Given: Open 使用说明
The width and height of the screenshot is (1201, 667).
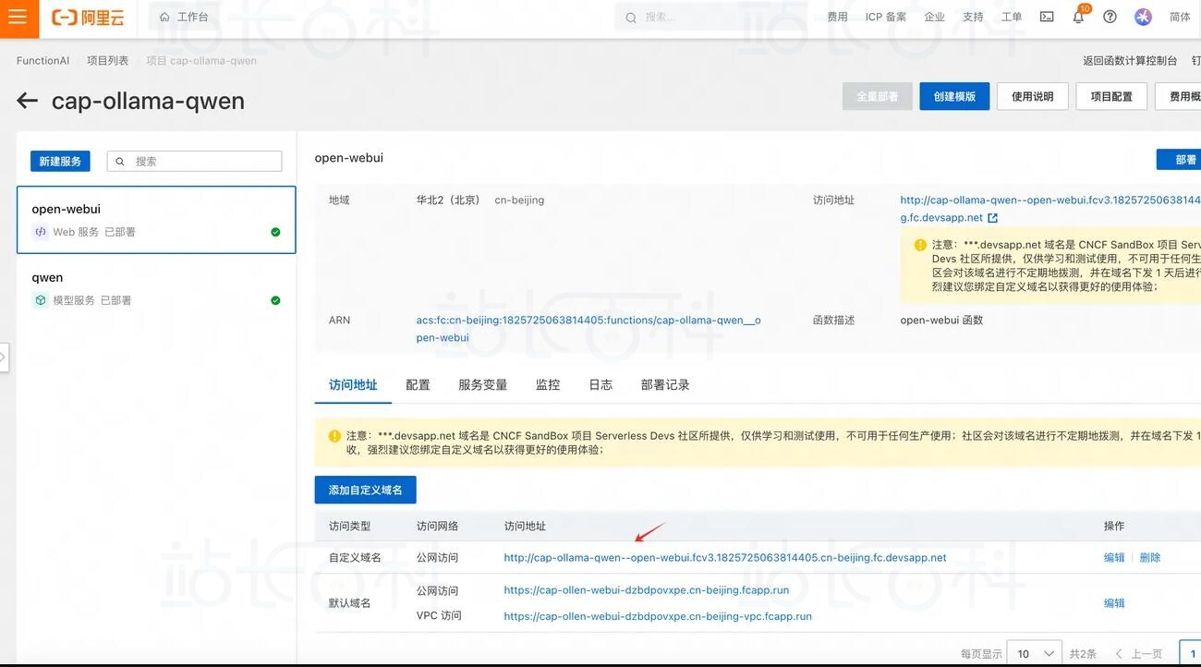Looking at the screenshot, I should pos(1032,96).
